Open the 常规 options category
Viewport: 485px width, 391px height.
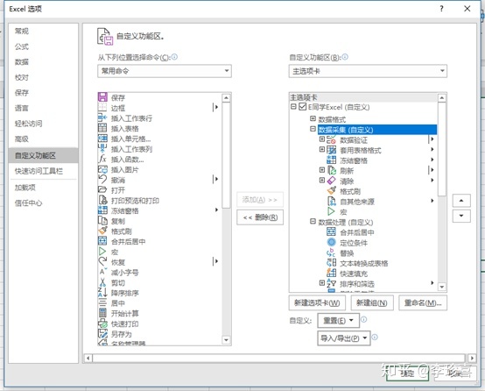tap(22, 31)
